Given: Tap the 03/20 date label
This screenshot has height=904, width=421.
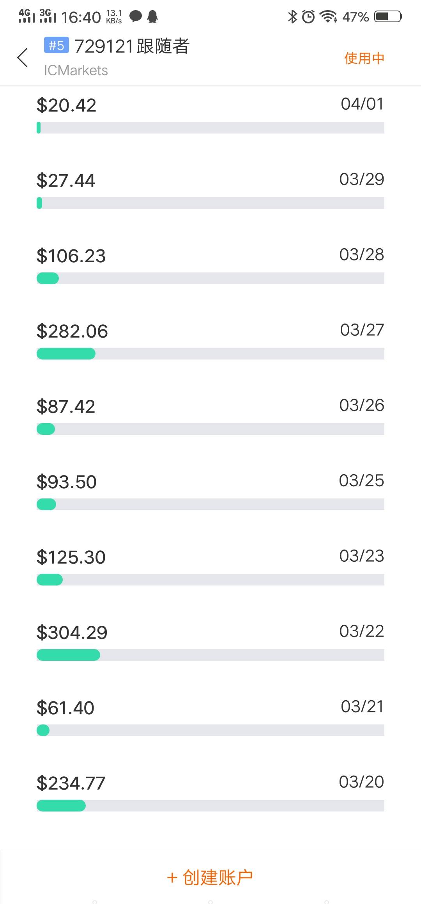Looking at the screenshot, I should tap(361, 782).
